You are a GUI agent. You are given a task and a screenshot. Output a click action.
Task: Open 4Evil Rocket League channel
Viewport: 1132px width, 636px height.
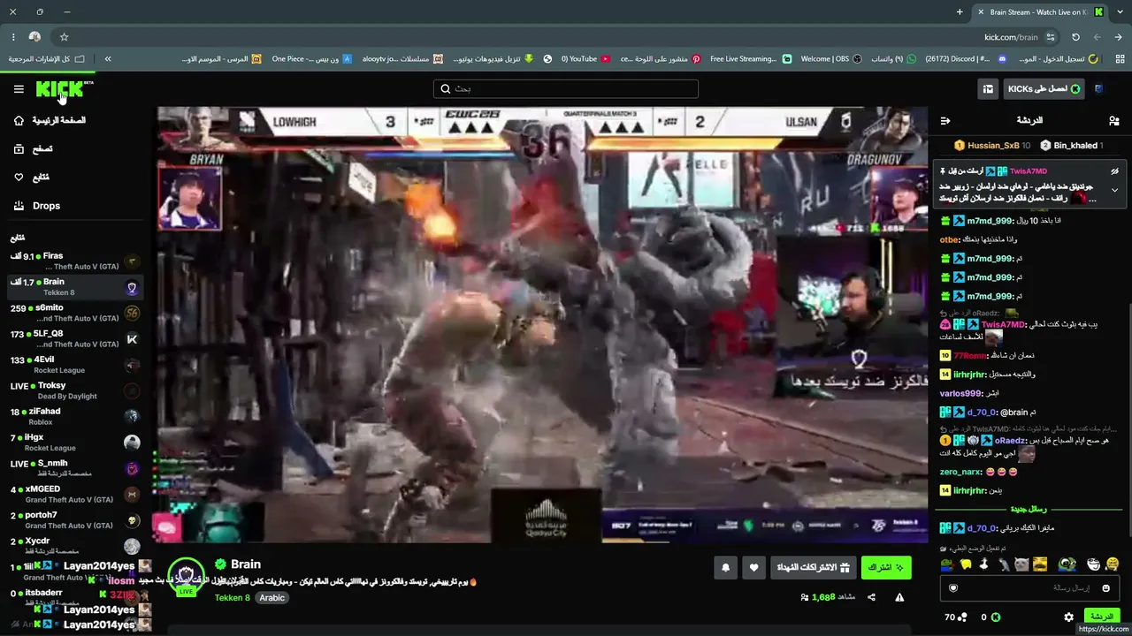coord(75,365)
